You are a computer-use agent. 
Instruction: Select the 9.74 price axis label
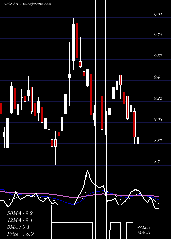coord(158,35)
